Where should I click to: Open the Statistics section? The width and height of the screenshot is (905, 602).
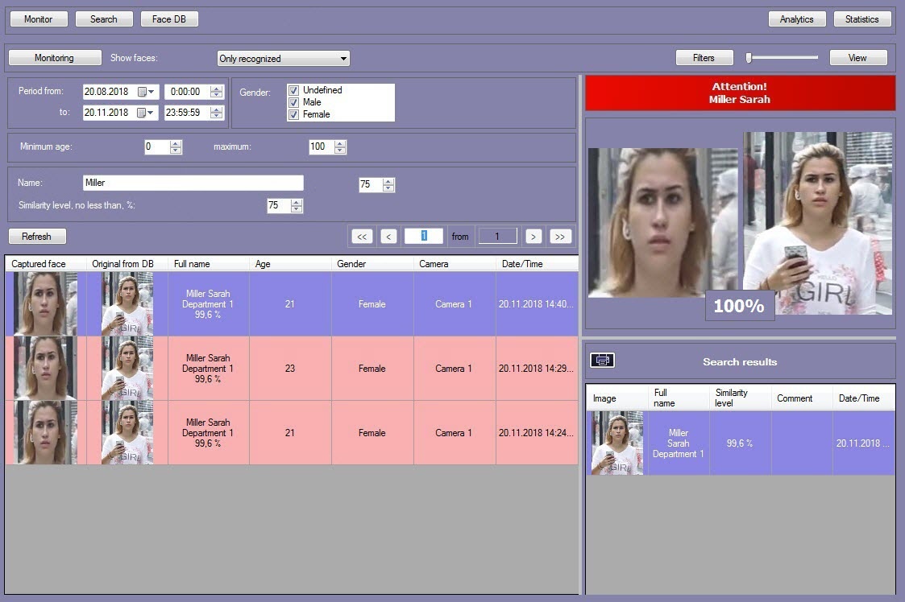pos(861,19)
